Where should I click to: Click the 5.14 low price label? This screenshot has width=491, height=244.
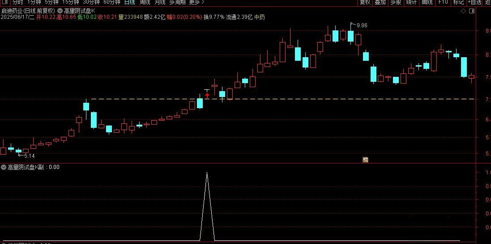30,156
